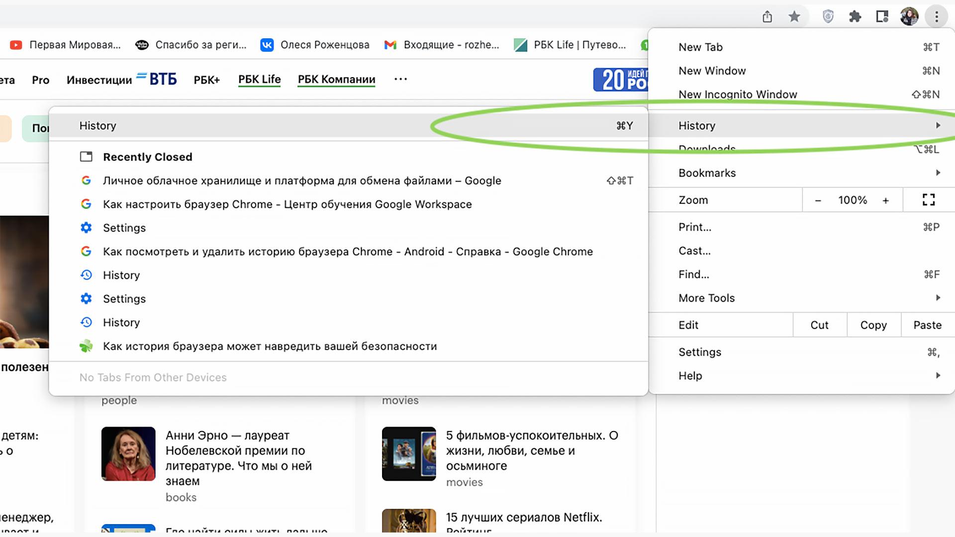Click History entry in browser History list
This screenshot has height=537, width=955.
coord(121,275)
